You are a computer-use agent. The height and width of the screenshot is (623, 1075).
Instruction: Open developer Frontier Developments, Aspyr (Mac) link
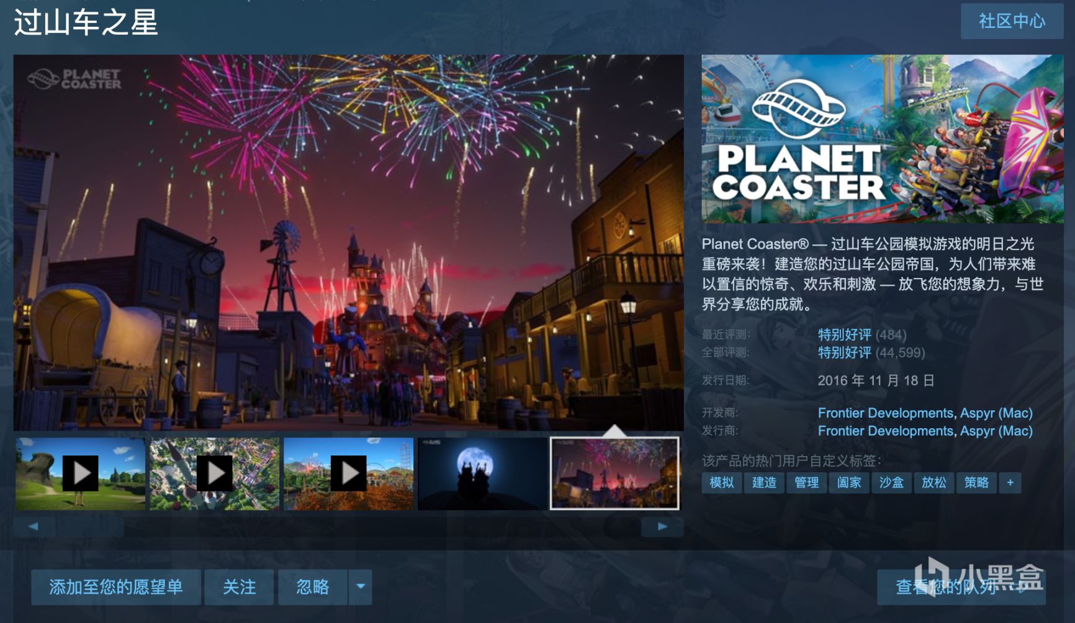925,413
